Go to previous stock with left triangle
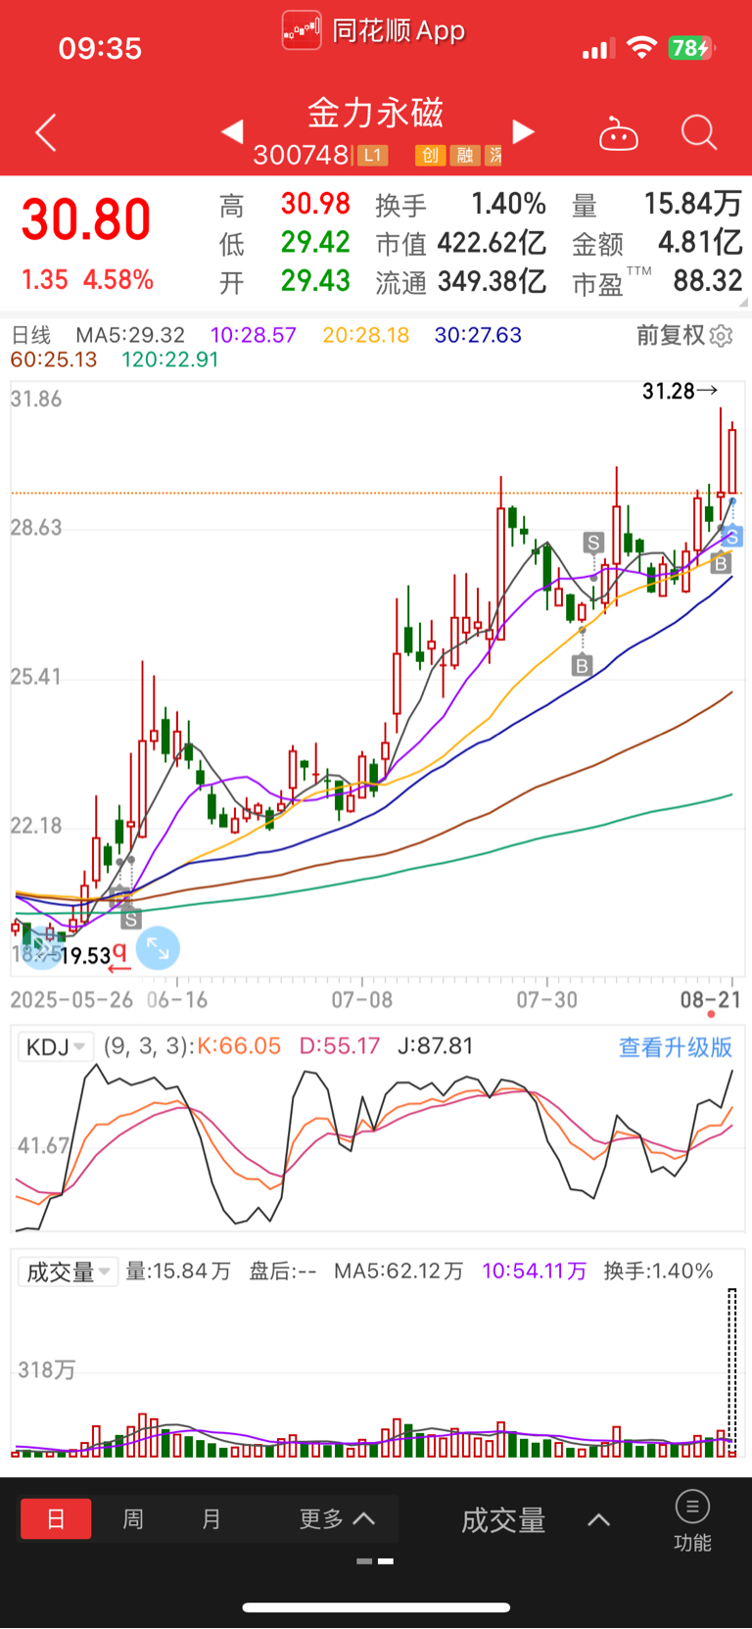 coord(232,131)
